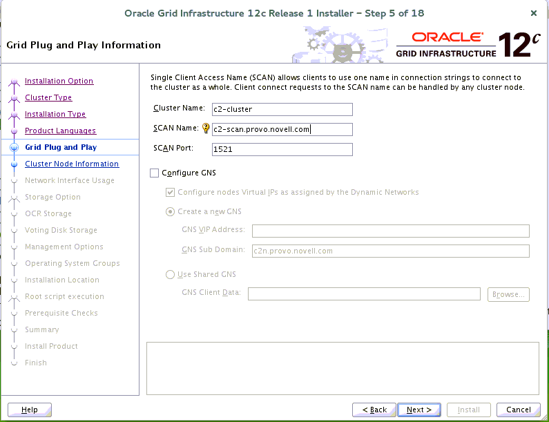The height and width of the screenshot is (422, 549).
Task: Click the Cluster Name label
Action: coord(179,108)
